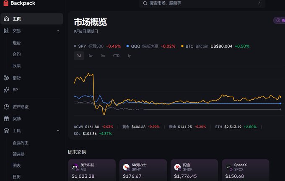Click the ACWI $161.80 quote
The image size is (285, 181).
pyautogui.click(x=93, y=127)
